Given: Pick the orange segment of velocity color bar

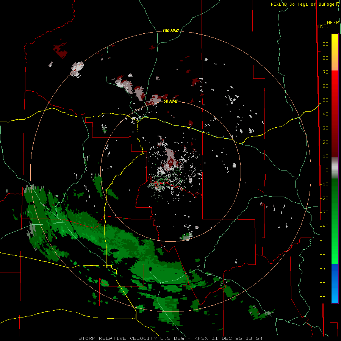Looking at the screenshot, I should [335, 64].
